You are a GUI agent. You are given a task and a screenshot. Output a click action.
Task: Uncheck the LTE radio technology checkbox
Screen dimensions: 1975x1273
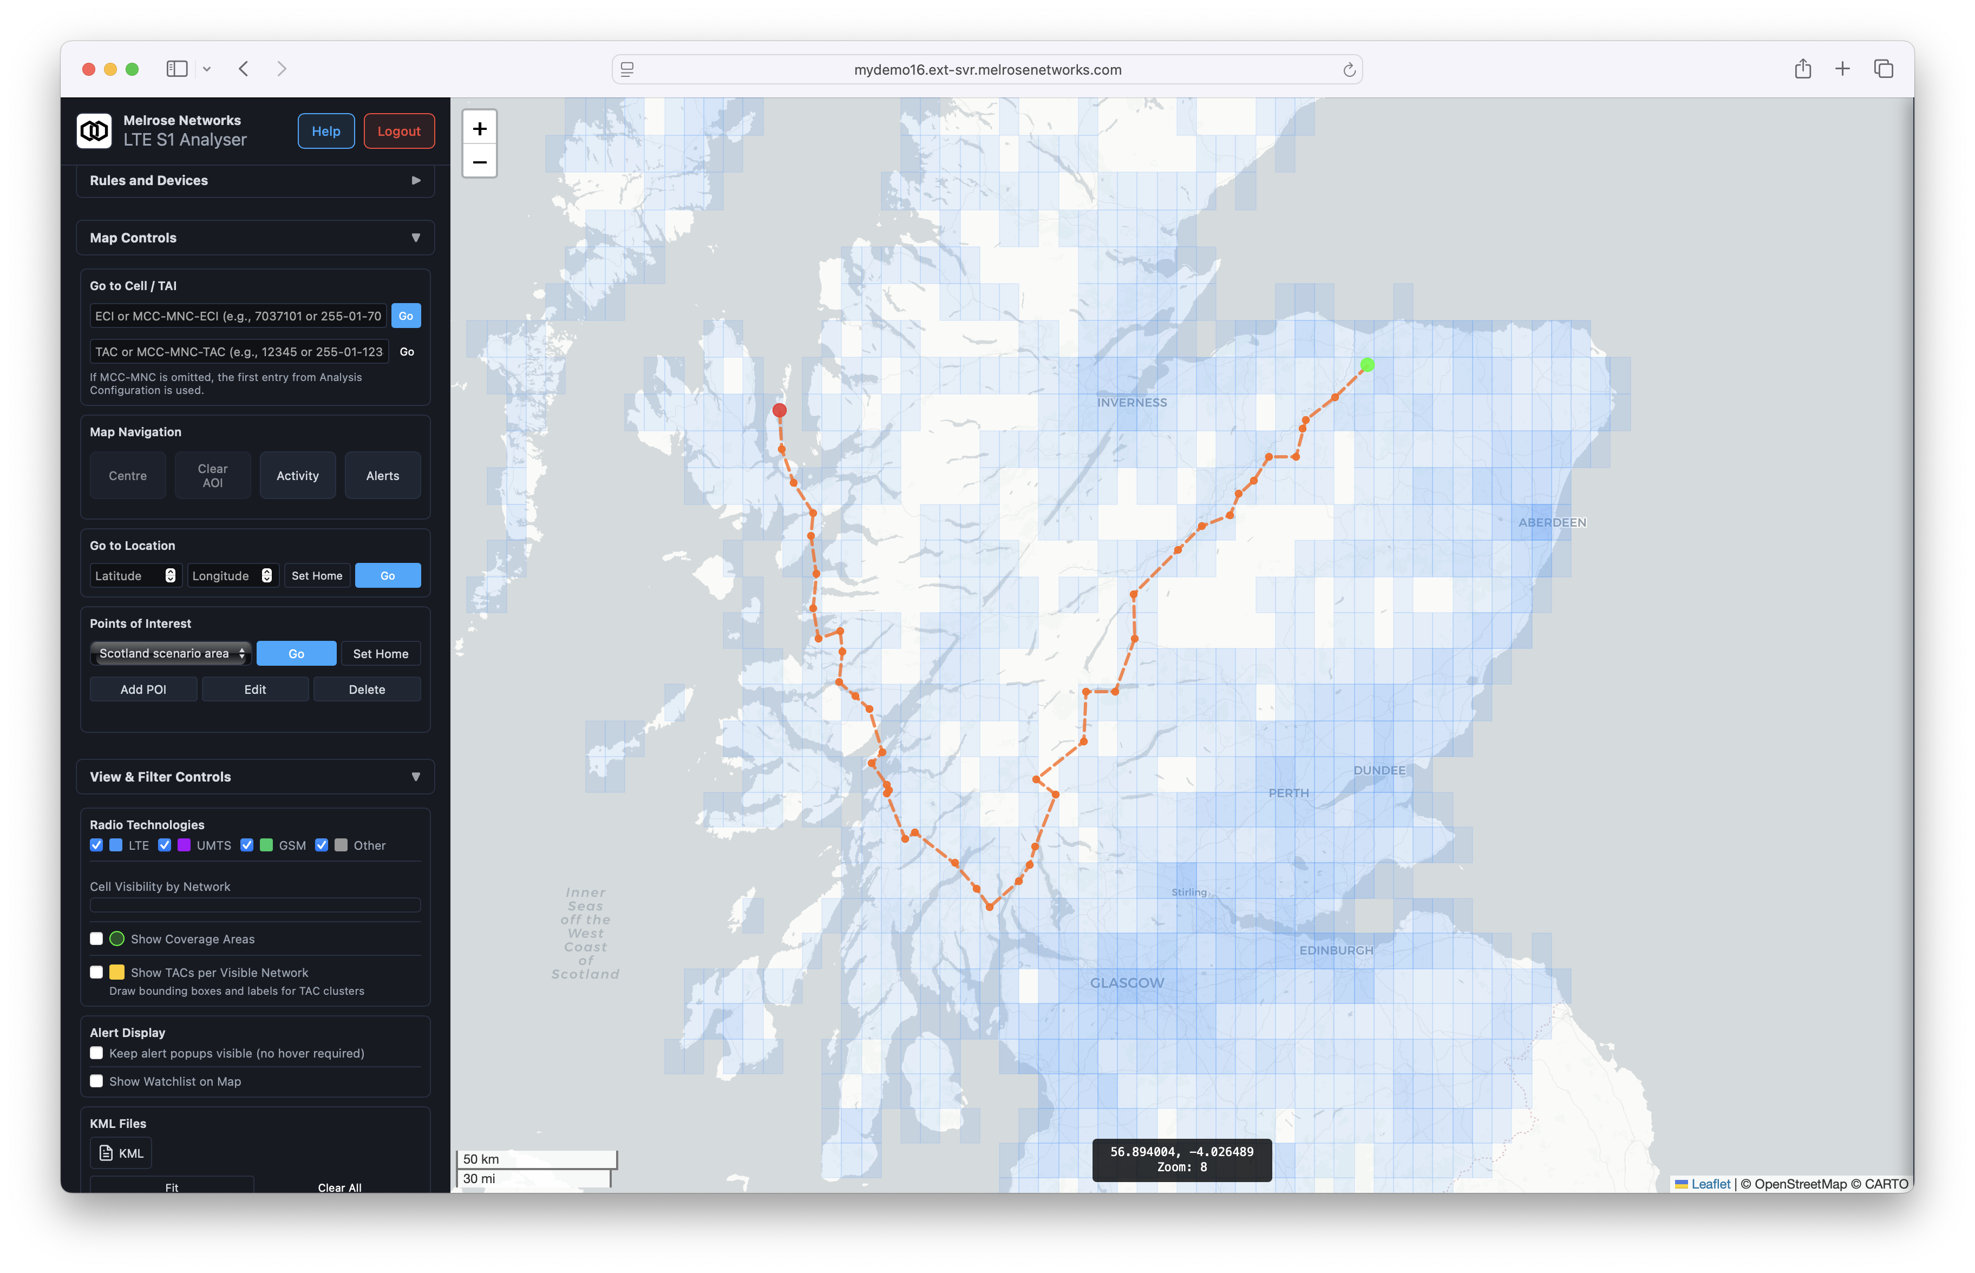(97, 845)
